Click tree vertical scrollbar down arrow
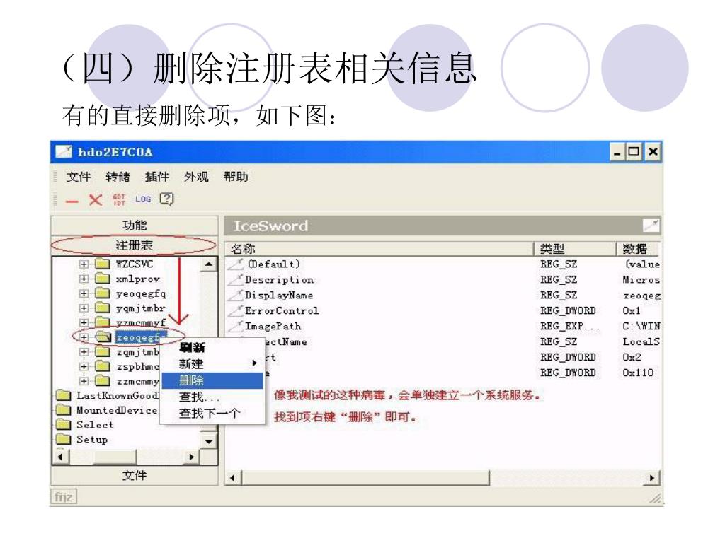Viewport: 725px width, 543px height. tap(209, 441)
